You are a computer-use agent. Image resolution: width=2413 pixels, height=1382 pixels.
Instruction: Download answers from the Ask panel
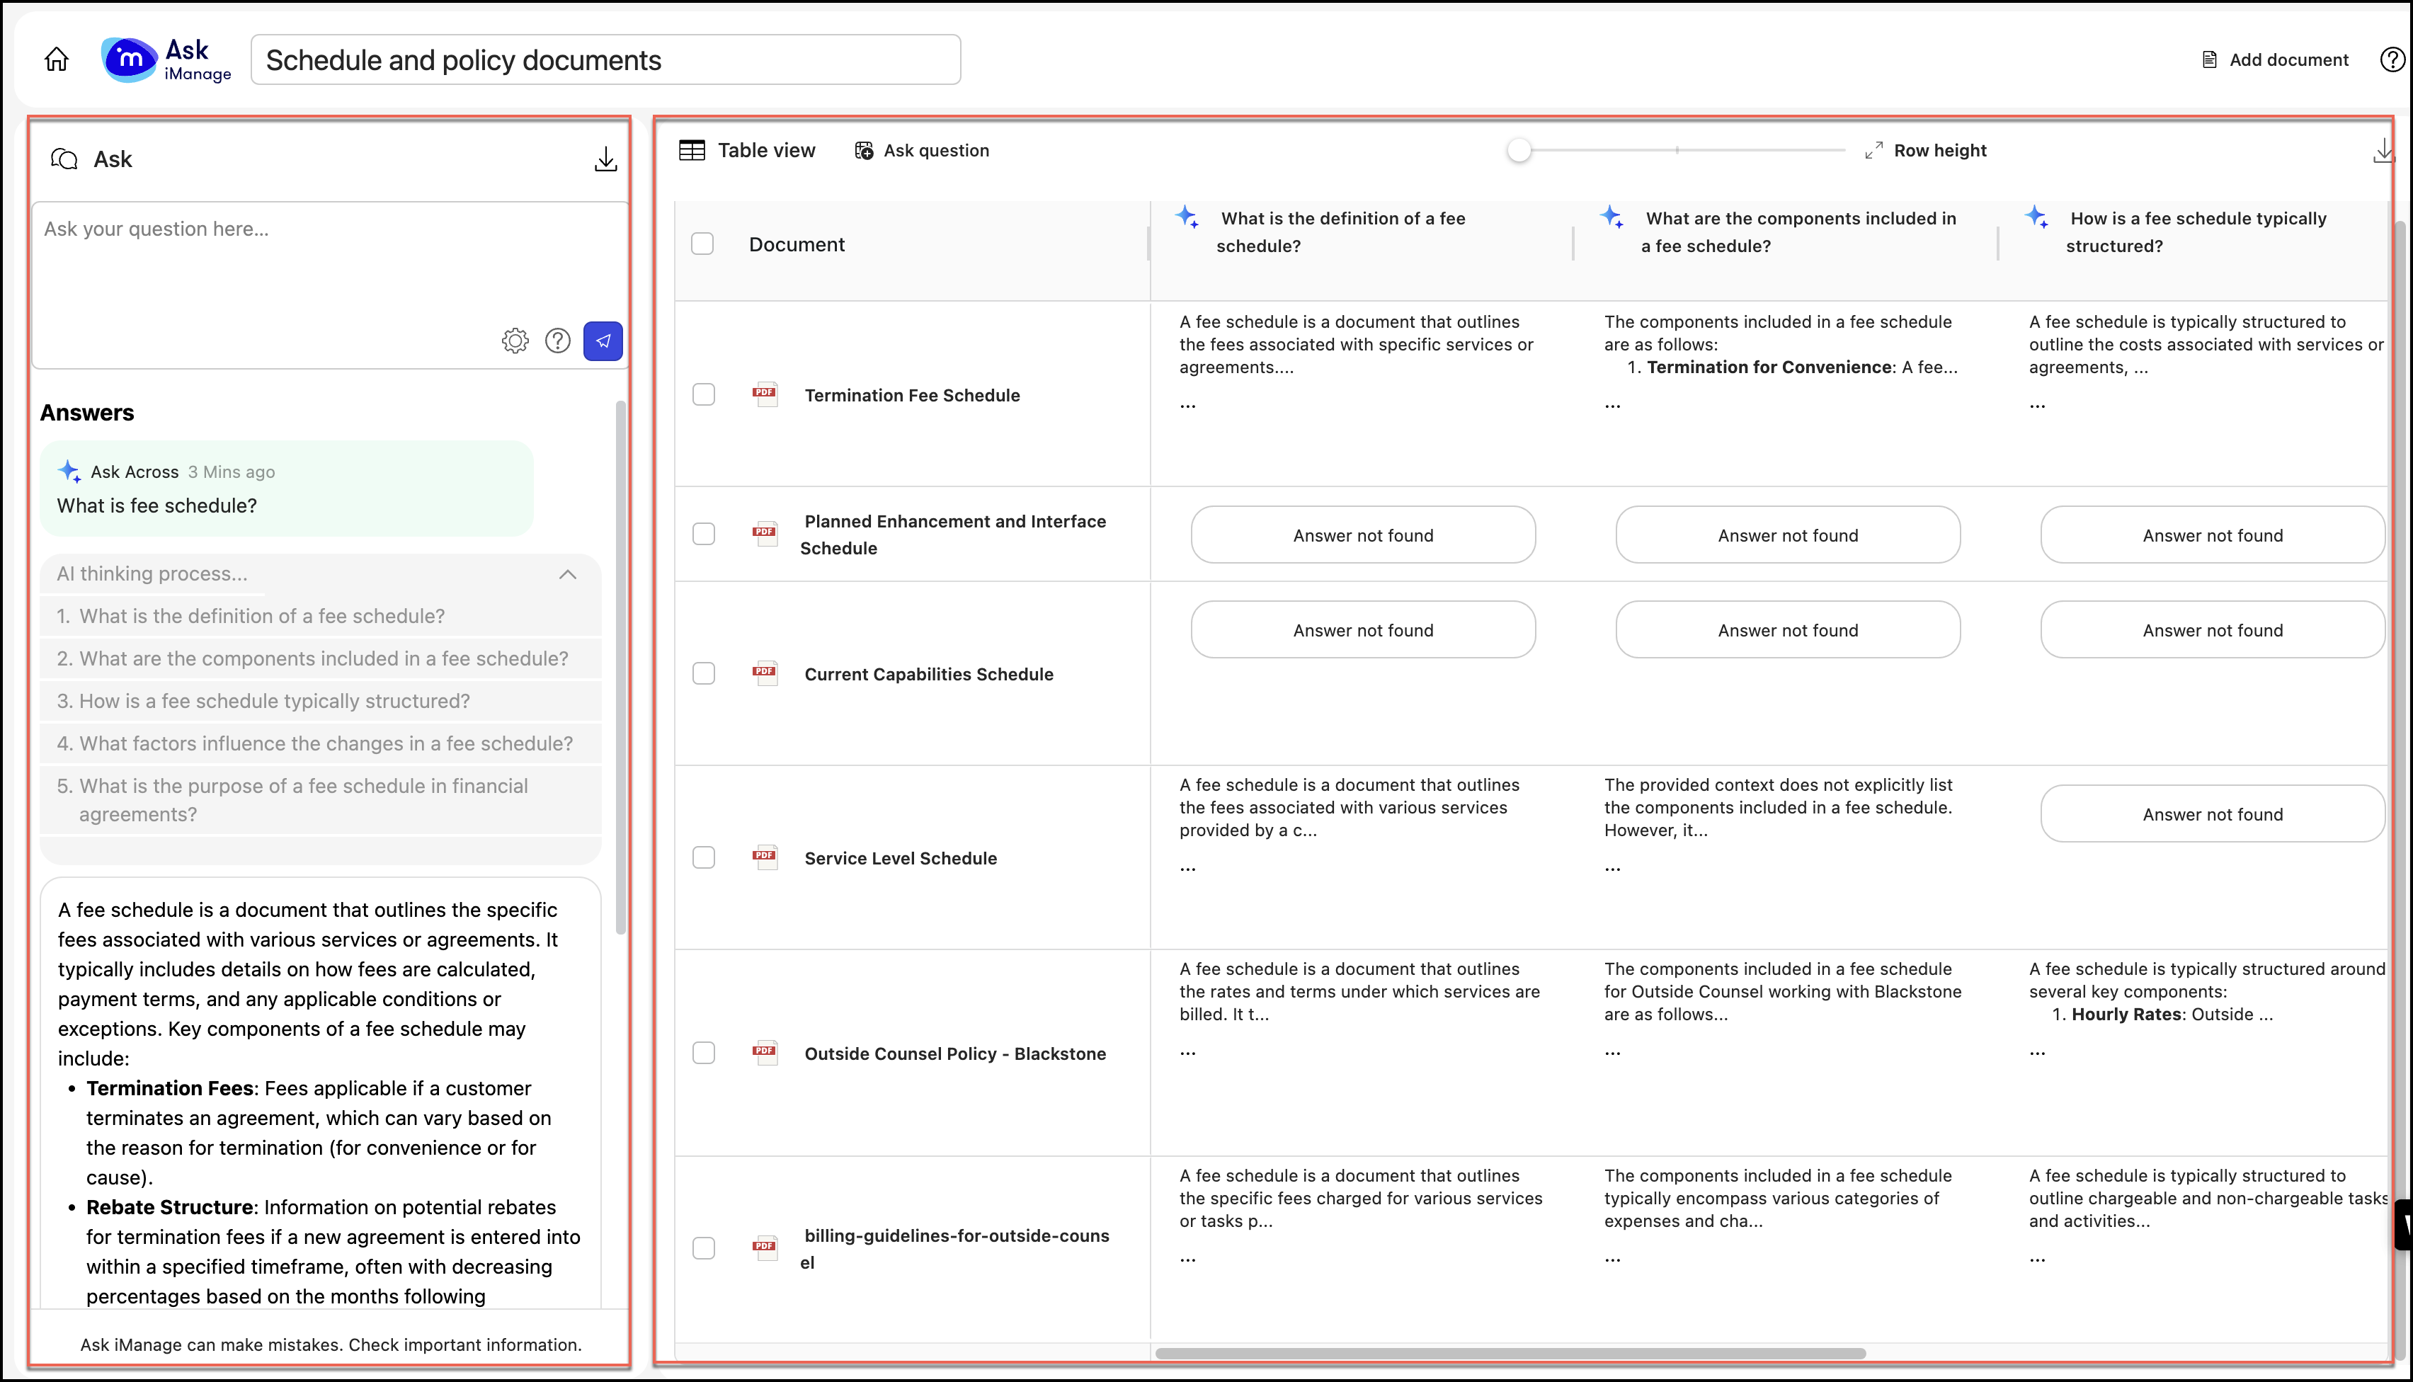[x=605, y=159]
